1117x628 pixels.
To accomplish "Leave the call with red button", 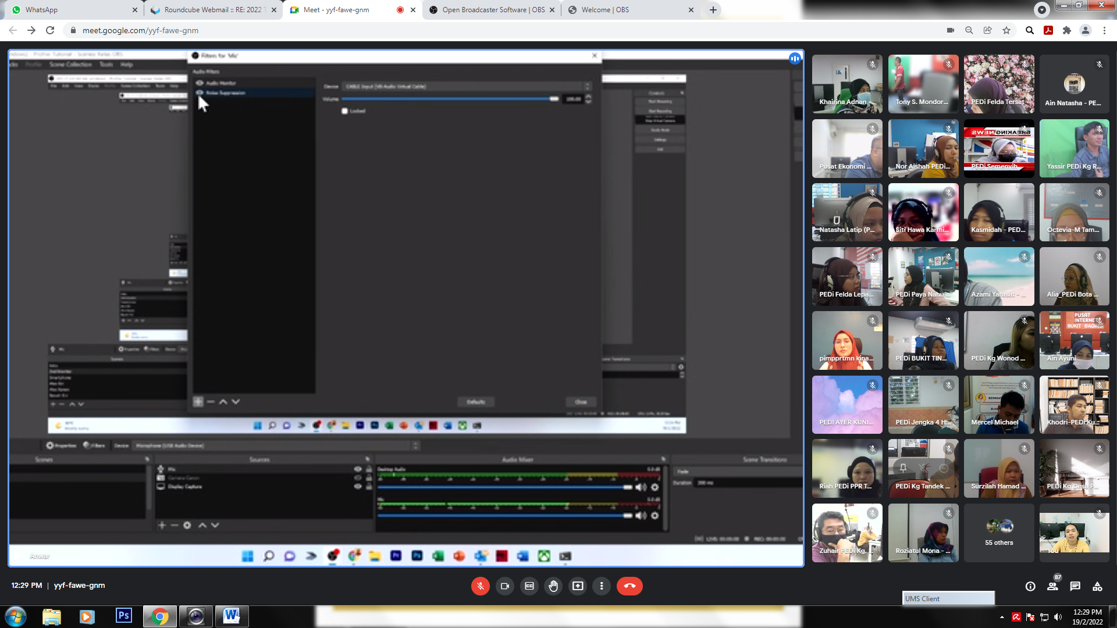I will (629, 586).
